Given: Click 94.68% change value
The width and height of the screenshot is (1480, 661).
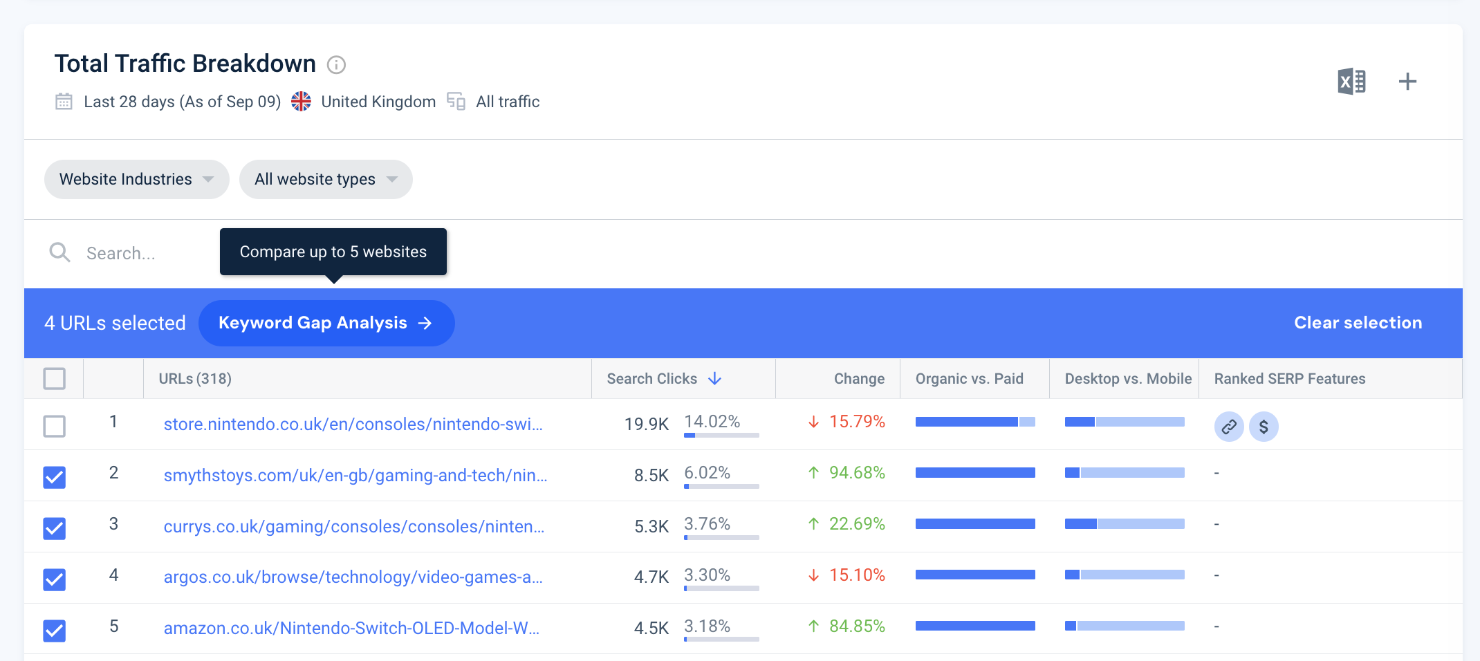Looking at the screenshot, I should (858, 472).
